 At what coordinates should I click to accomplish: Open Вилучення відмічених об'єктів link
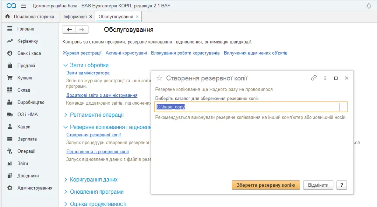[256, 53]
